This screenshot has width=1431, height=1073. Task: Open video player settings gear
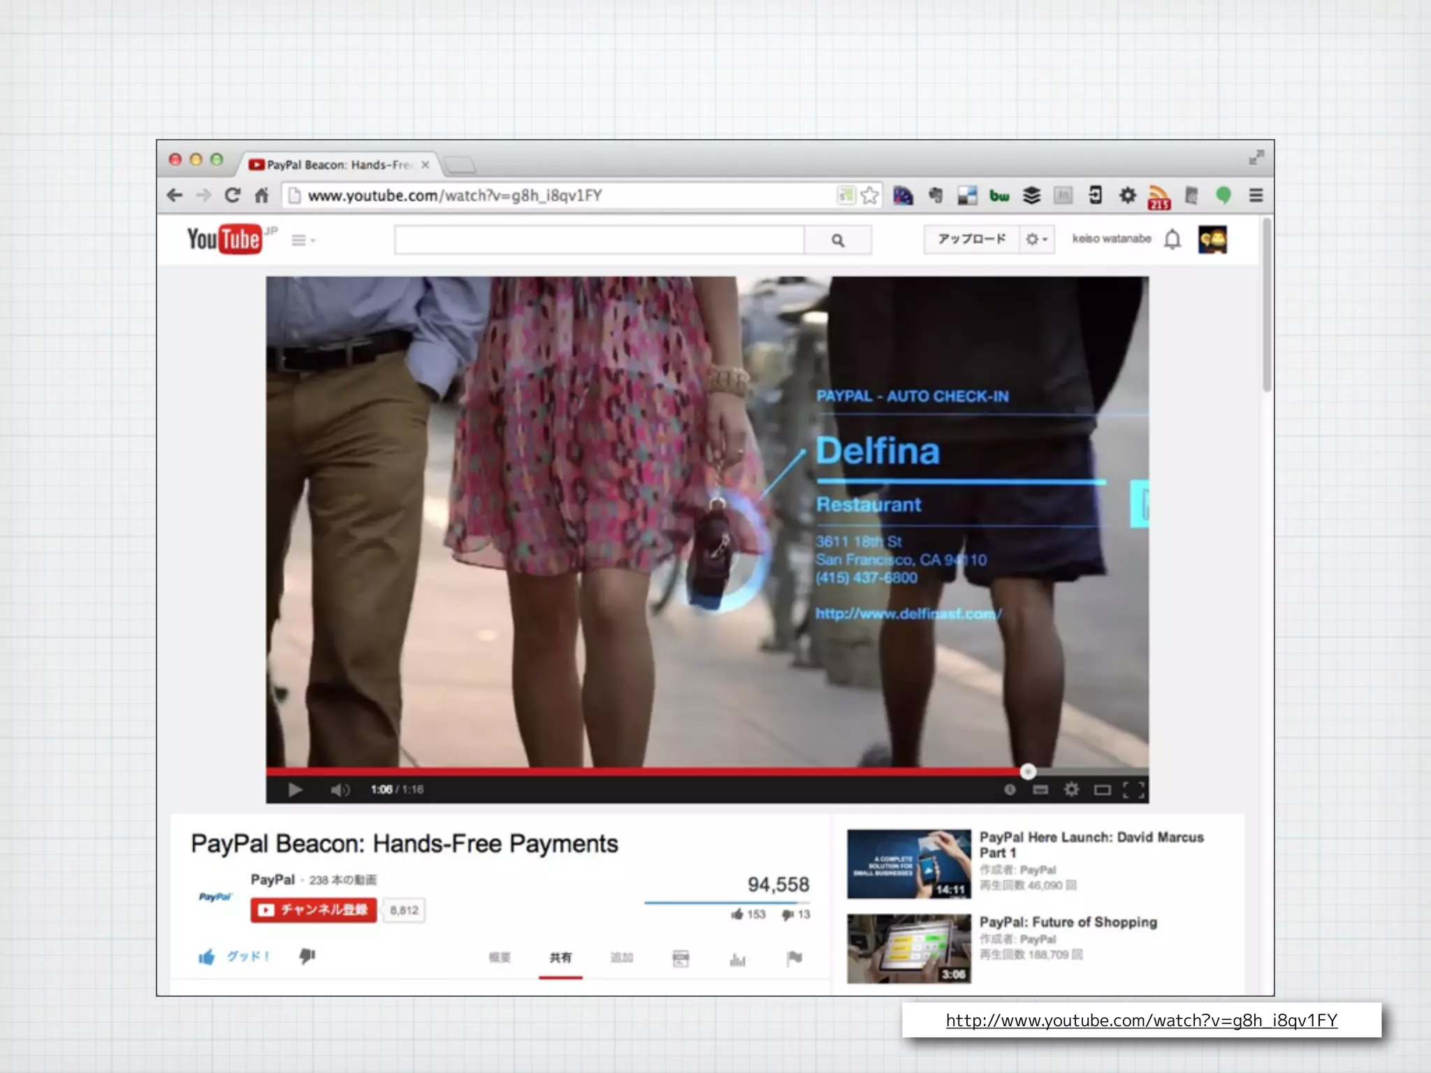tap(1071, 789)
